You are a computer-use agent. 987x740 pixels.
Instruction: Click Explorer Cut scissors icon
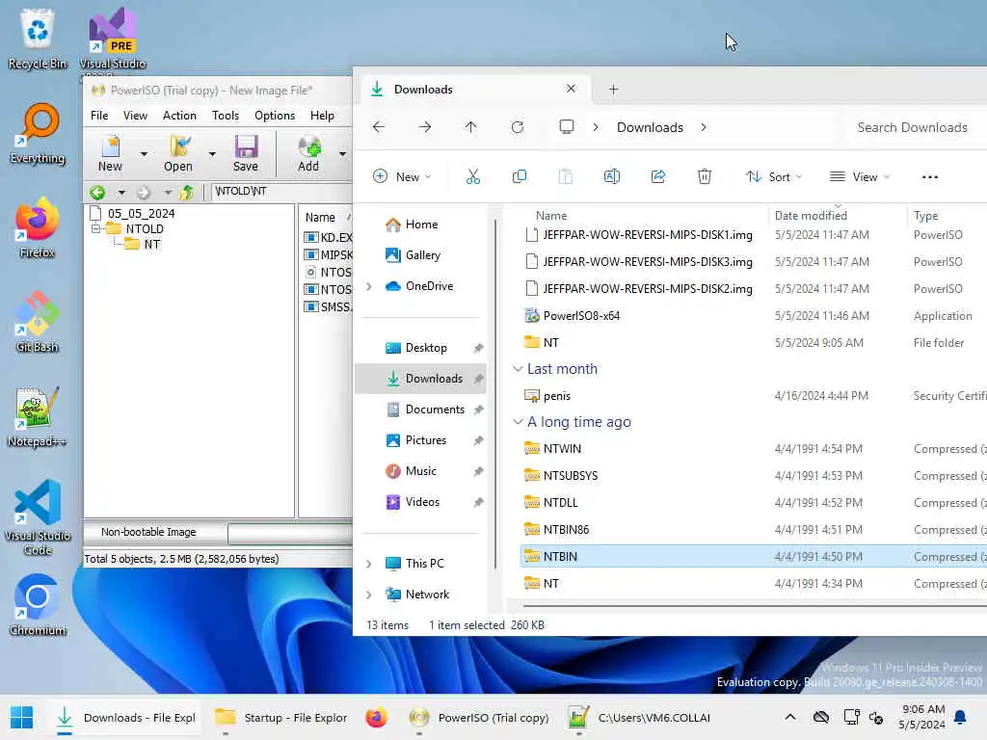tap(472, 177)
